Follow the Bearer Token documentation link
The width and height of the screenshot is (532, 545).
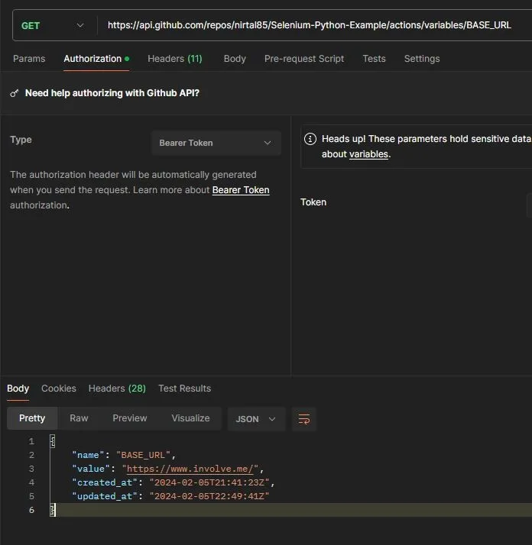(241, 190)
